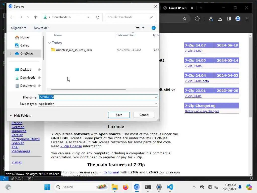The image size is (257, 193).
Task: Open the Windows Start menu
Action: 47,187
